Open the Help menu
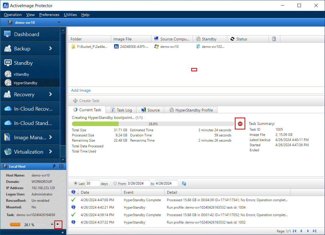Viewport: 325px width, 235px height. [85, 15]
